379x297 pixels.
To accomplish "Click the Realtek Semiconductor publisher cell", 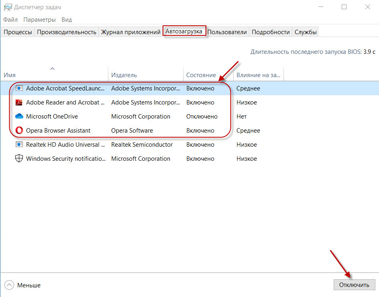I will click(x=142, y=145).
